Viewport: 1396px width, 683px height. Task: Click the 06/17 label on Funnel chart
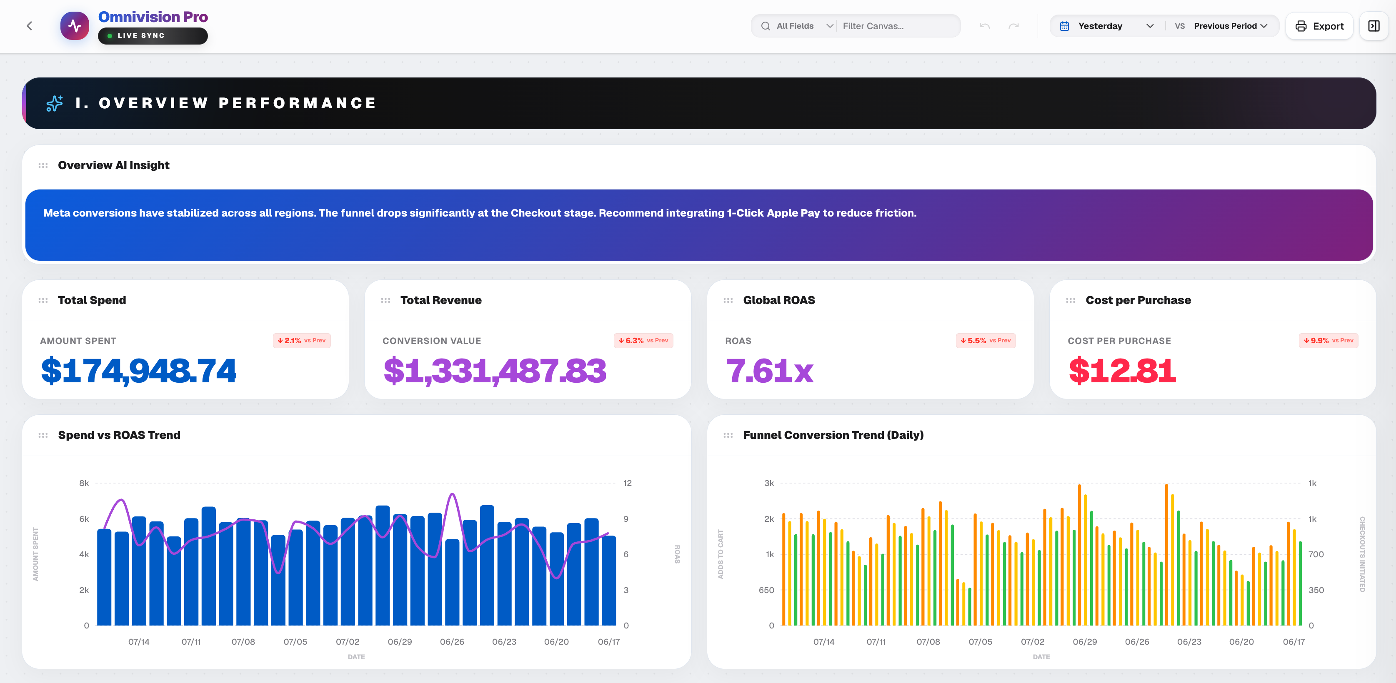coord(1293,641)
